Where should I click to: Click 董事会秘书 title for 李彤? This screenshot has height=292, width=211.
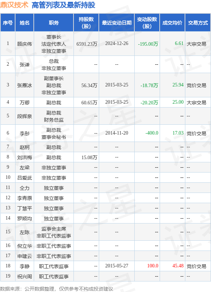pyautogui.click(x=54, y=137)
